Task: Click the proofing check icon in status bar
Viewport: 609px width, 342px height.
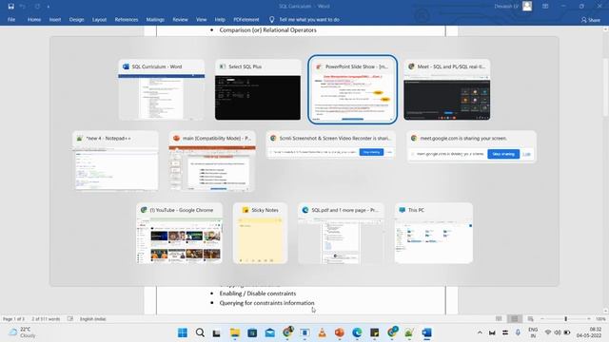Action: pyautogui.click(x=70, y=319)
